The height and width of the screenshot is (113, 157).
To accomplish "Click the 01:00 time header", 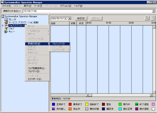I will point(109,23).
